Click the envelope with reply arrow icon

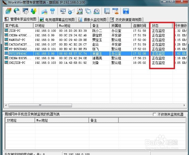(71, 11)
